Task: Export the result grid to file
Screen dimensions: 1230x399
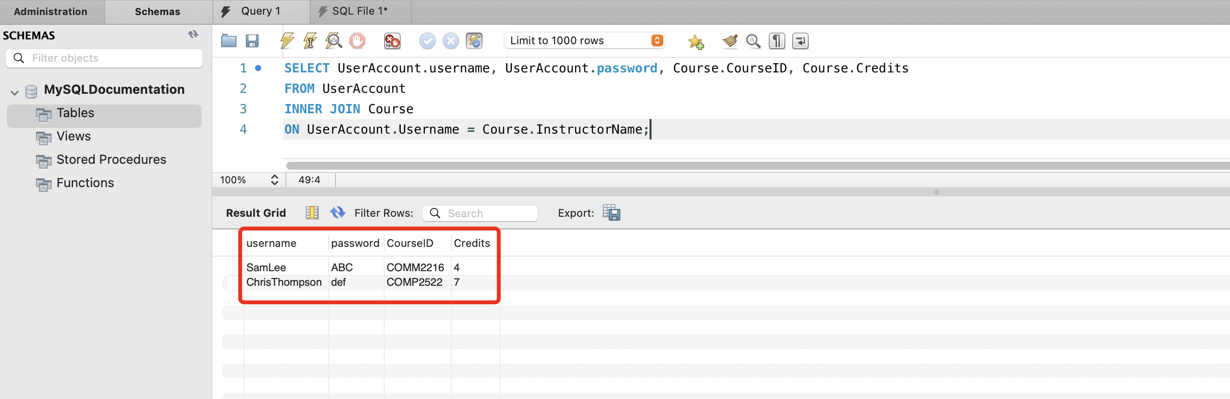Action: (611, 213)
